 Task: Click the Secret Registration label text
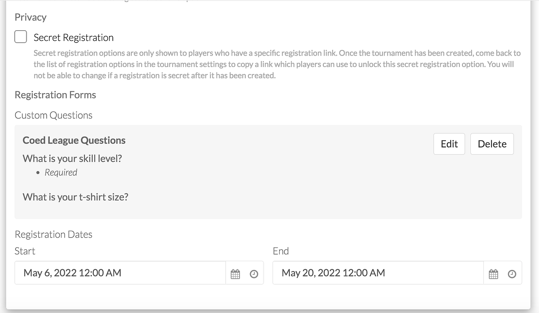click(73, 37)
